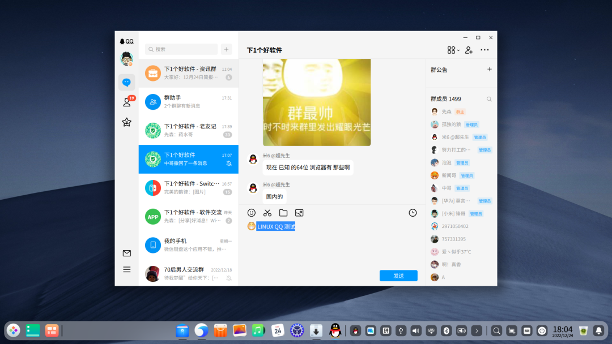
Task: Click the clock showing 18:04
Action: click(x=563, y=331)
